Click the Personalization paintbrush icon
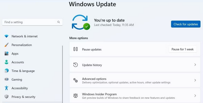Screen dimensions: 203x103 pos(7,45)
